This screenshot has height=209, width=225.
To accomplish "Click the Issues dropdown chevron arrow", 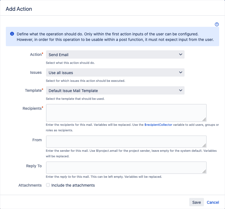I will coord(180,72).
